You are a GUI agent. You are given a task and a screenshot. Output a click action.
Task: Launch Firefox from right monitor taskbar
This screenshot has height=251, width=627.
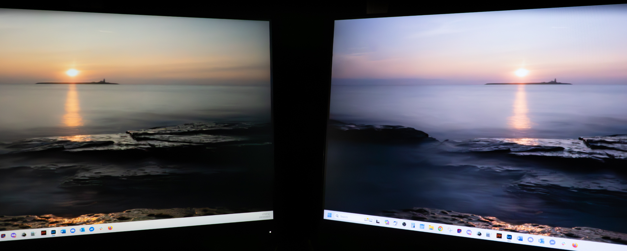[575, 245]
